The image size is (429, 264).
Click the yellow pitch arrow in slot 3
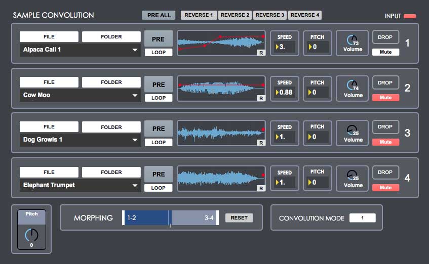click(x=310, y=137)
